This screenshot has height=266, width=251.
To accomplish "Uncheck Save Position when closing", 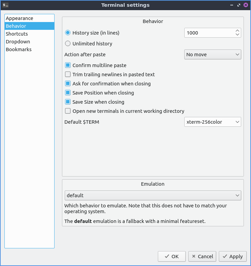I will (68, 93).
